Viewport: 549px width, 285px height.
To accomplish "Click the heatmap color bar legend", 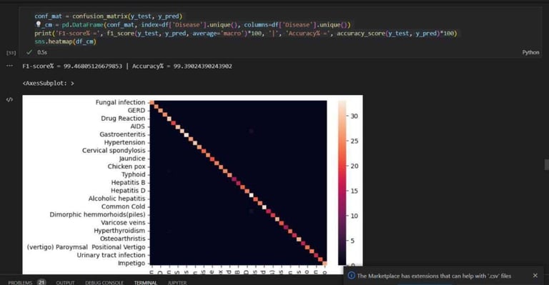I will 342,183.
